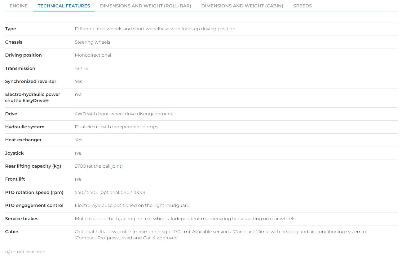Click the Cabin row label
Screen dimensions: 402x257
12,232
